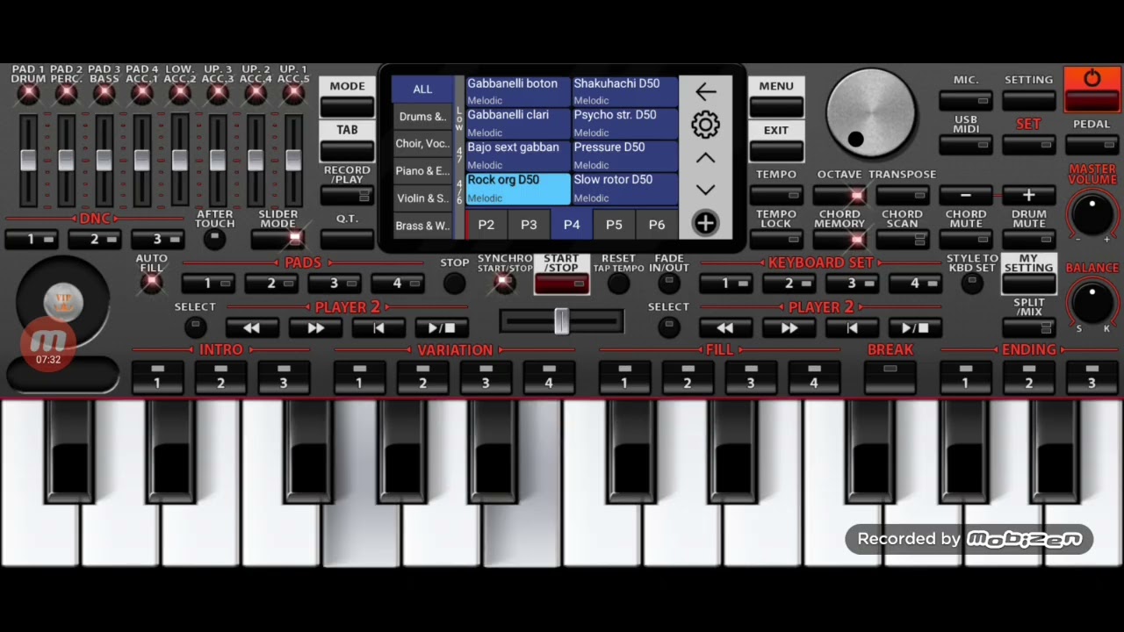Tap the Master Volume knob
This screenshot has height=632, width=1124.
pyautogui.click(x=1092, y=213)
